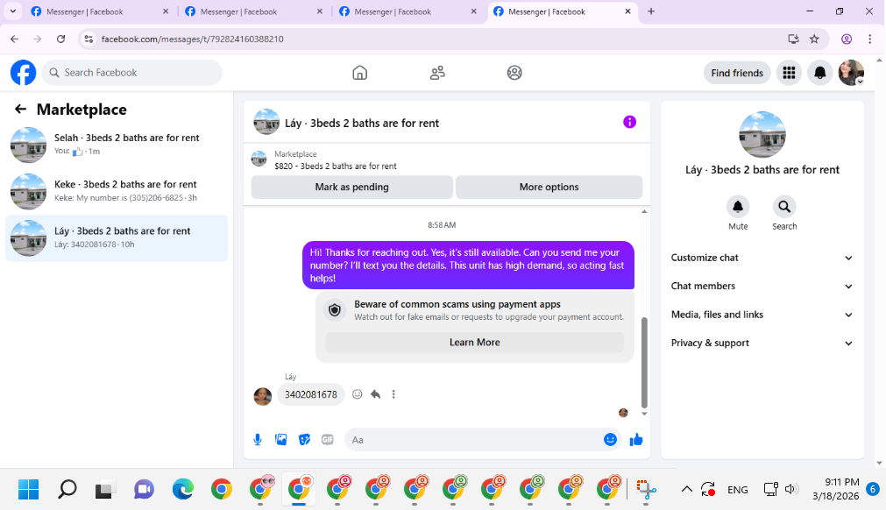Open the Windows Start menu

tap(28, 489)
